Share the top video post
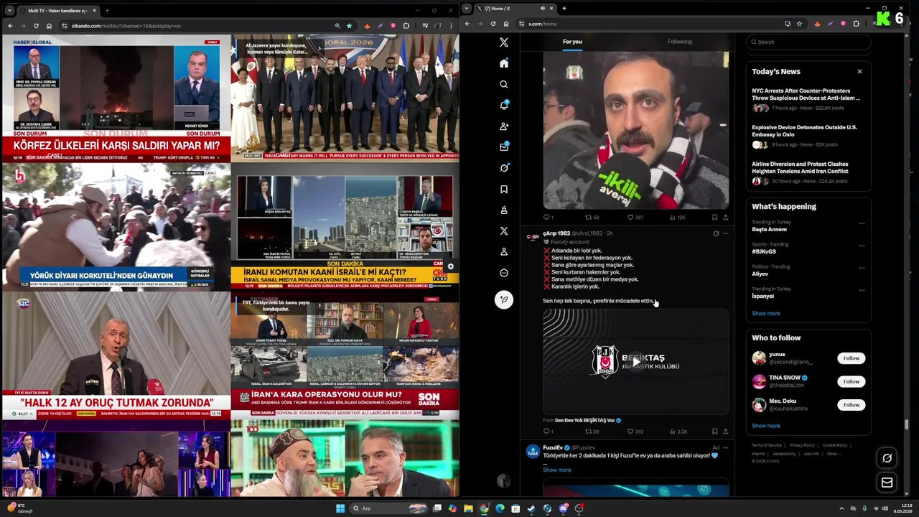 [725, 217]
